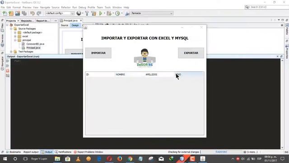Expand the Test Packages node

pyautogui.click(x=11, y=52)
